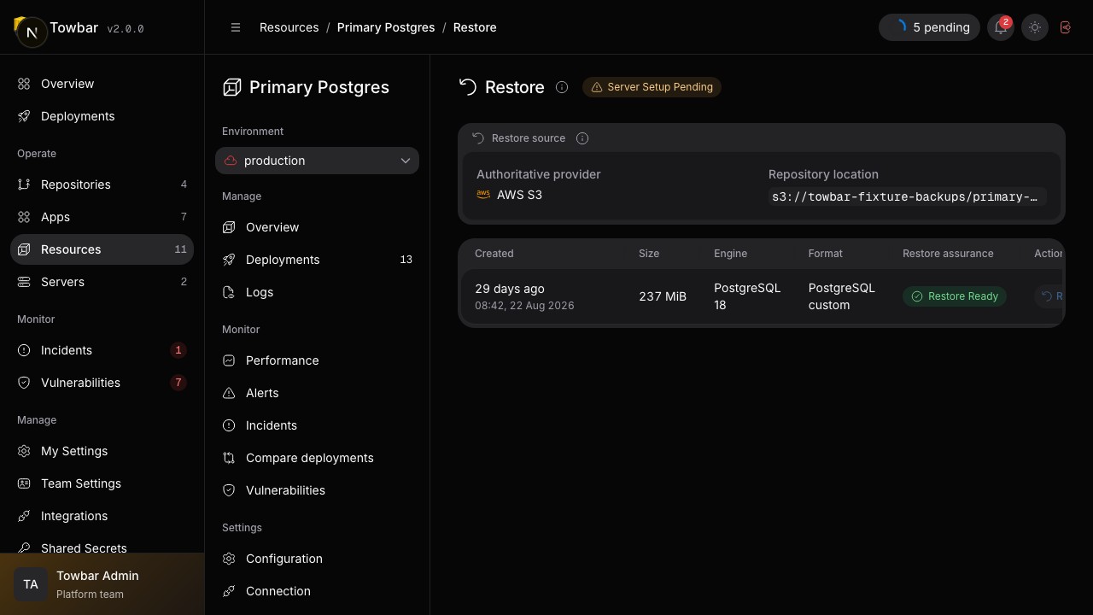Click the PostgreSQL custom format cell
Viewport: 1093px width, 615px height.
click(842, 296)
